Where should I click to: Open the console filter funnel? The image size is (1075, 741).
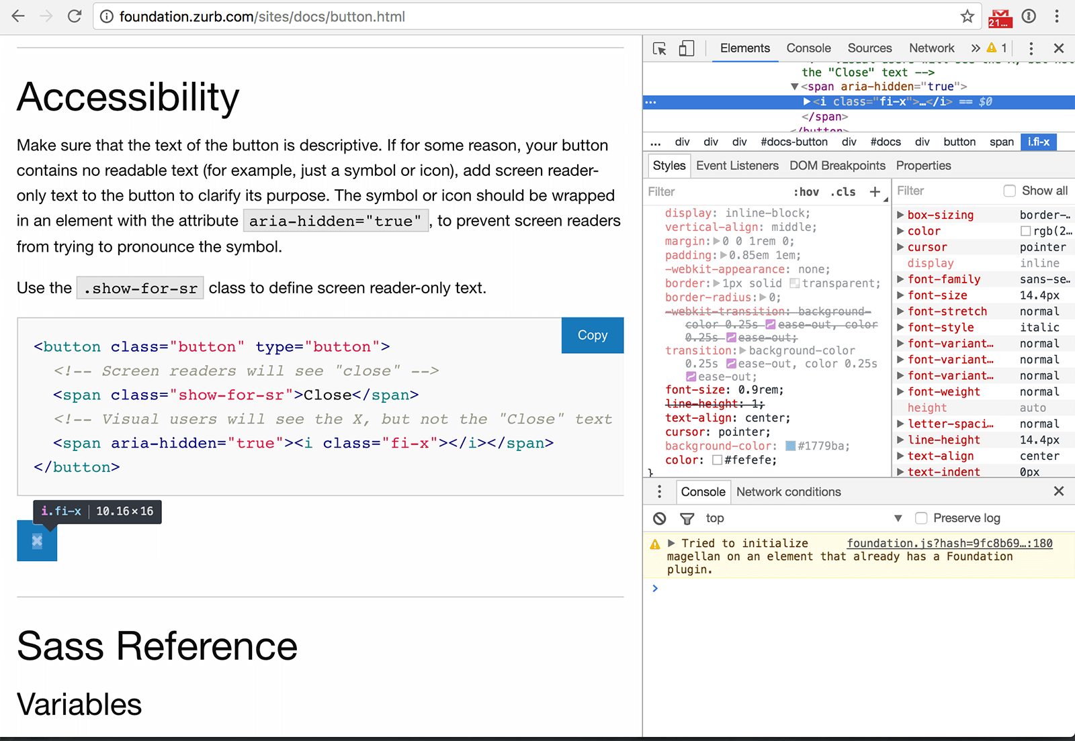pos(687,518)
